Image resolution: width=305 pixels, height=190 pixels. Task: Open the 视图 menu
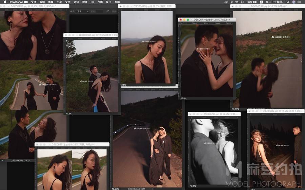(x=100, y=2)
